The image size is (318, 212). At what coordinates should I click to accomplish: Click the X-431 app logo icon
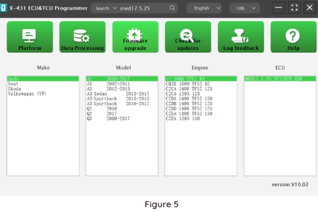point(3,8)
